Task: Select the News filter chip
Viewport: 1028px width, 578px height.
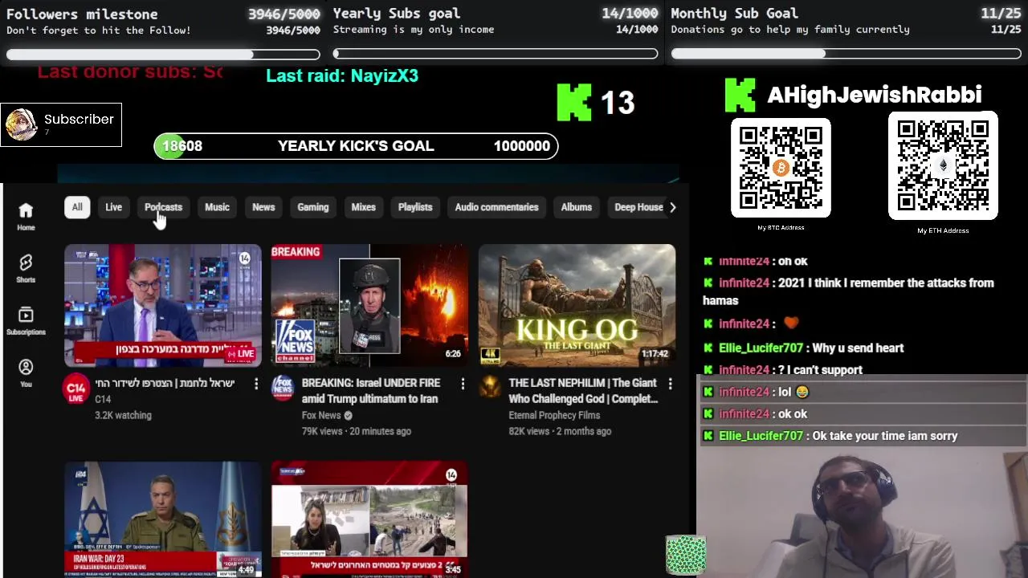Action: tap(263, 207)
